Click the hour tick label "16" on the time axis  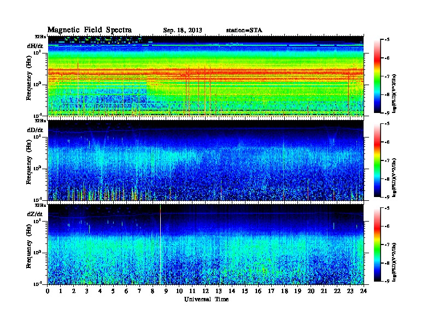click(258, 291)
